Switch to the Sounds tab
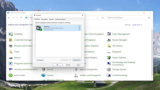 coord(51,19)
